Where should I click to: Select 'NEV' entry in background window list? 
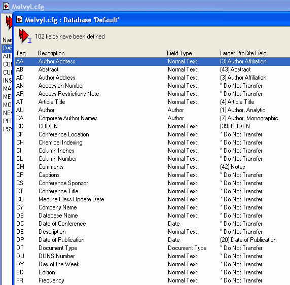coord(7,113)
